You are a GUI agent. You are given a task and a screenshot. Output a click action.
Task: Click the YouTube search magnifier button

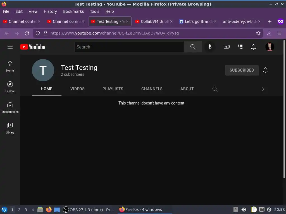coord(193,47)
